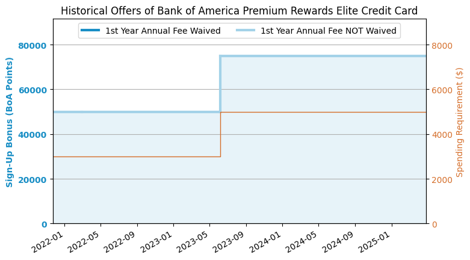The width and height of the screenshot is (470, 260).
Task: Click the 2023-05 date tick label
Action: (x=193, y=242)
